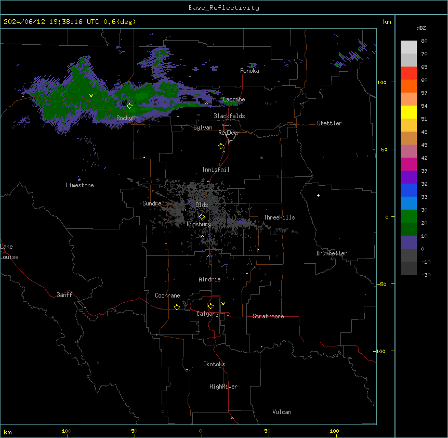Click the asterisk marker above Limestone
This screenshot has height=438, width=448.
point(80,180)
